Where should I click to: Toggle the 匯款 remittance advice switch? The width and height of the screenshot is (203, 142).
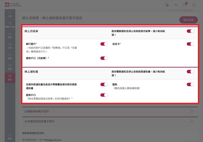coord(190,85)
